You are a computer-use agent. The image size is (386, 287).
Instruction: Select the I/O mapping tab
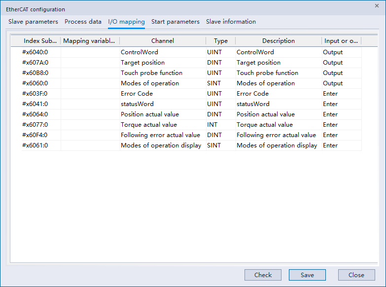pos(126,22)
